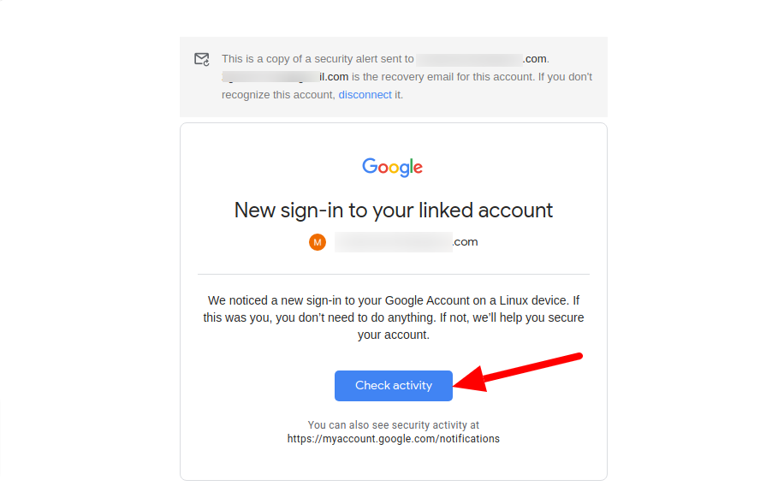
Task: Click the envelope icon in the gray banner
Action: point(202,59)
